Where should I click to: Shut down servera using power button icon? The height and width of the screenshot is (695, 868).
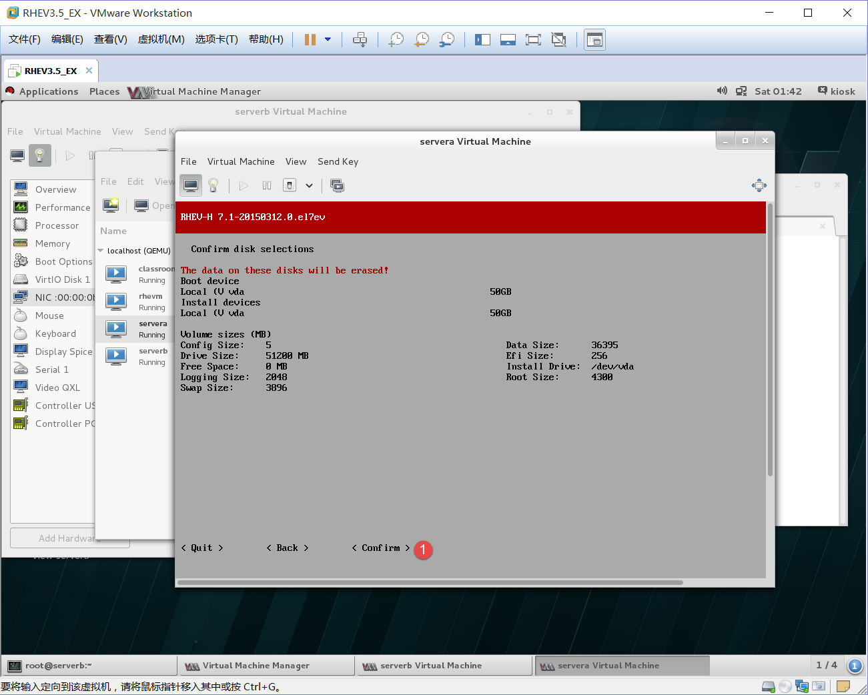(290, 185)
